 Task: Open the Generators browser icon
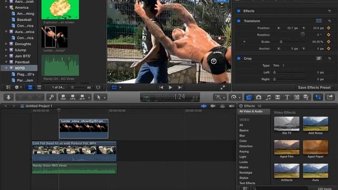[297, 97]
